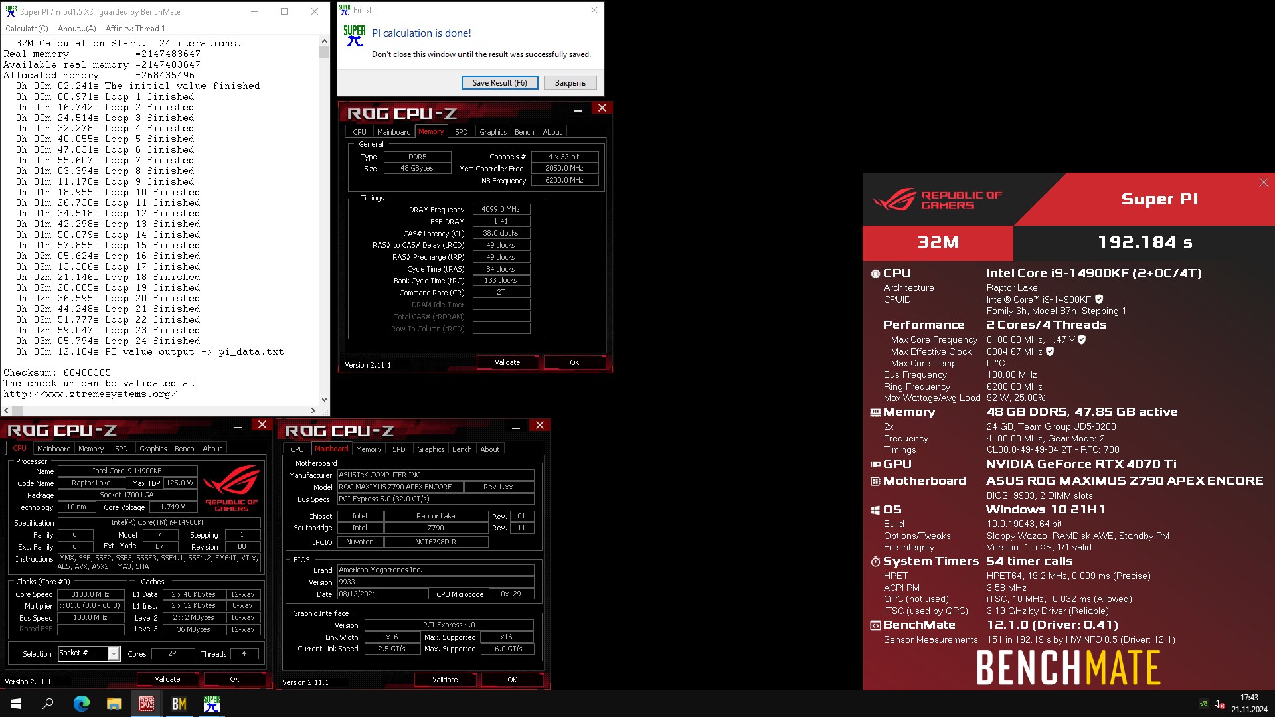The height and width of the screenshot is (717, 1275).
Task: Open NVIDIA tray icon
Action: tap(1203, 704)
